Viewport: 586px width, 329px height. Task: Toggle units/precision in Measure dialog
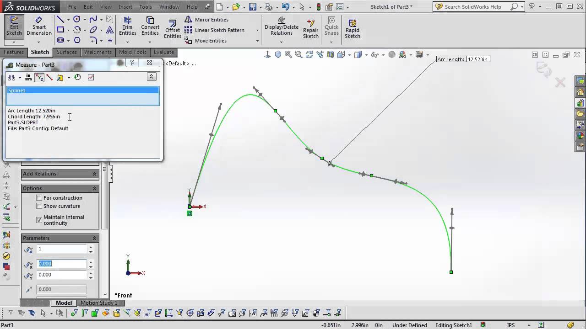click(28, 77)
